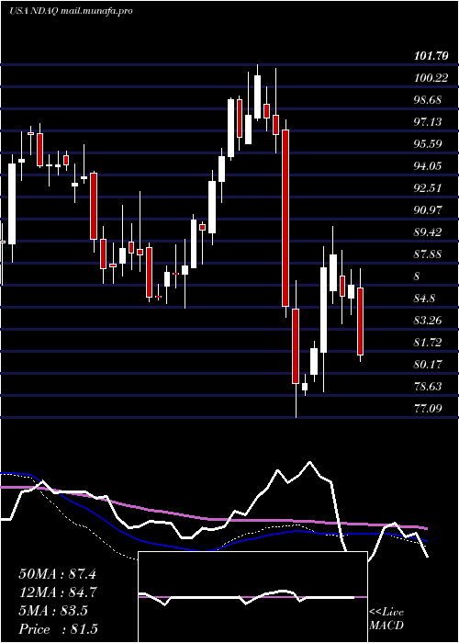Click the white candlestick at the 101.70 peak
Screen dimensions: 459x643
[x=257, y=97]
